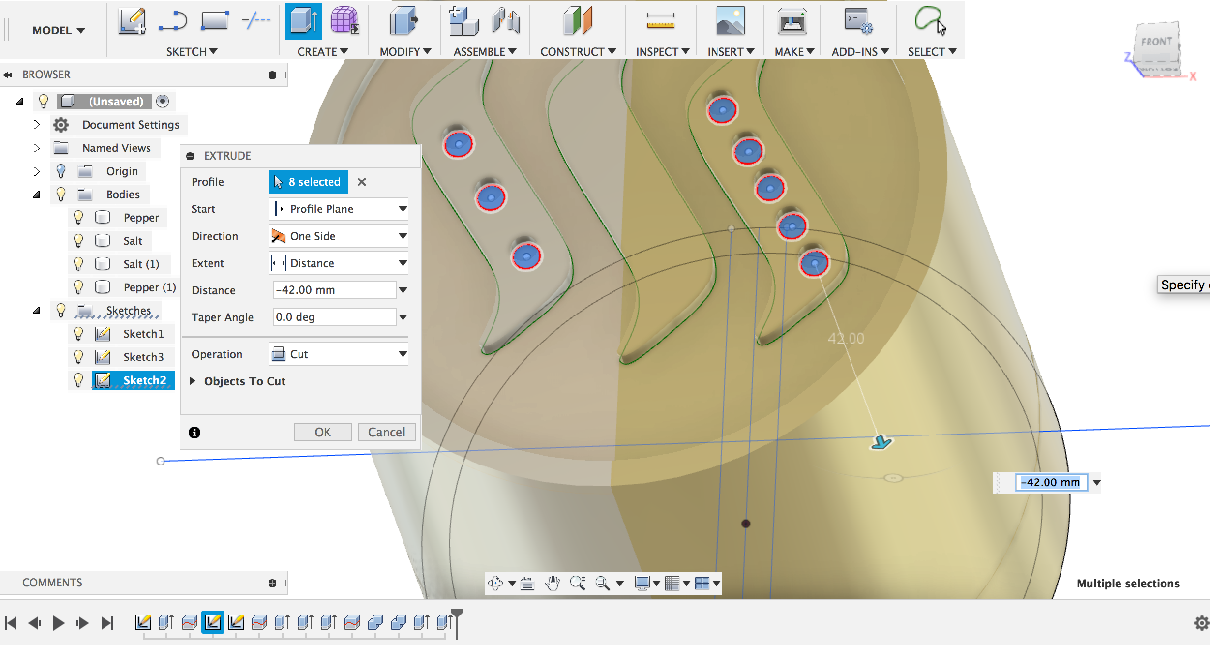Click Cancel in the Extrude dialog
The width and height of the screenshot is (1210, 645).
(387, 432)
